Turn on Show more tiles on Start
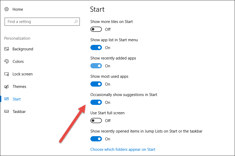The height and width of the screenshot is (156, 235). tap(96, 29)
